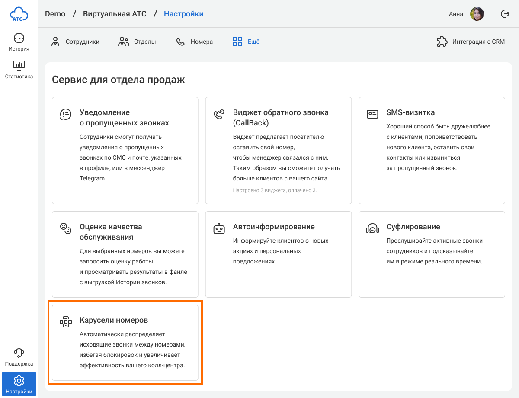Click the ATC cloud logo
The width and height of the screenshot is (519, 398).
tap(19, 14)
